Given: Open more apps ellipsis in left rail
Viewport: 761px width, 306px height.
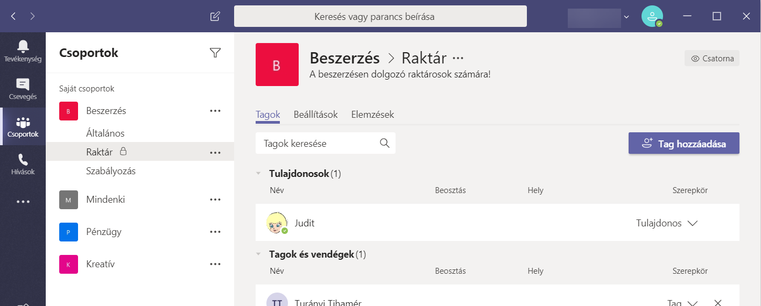Looking at the screenshot, I should (23, 202).
